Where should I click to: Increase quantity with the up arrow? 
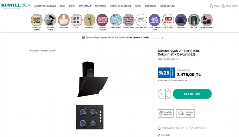tap(168, 92)
